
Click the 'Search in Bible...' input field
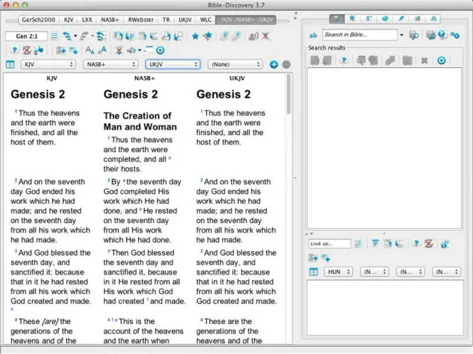coord(359,35)
